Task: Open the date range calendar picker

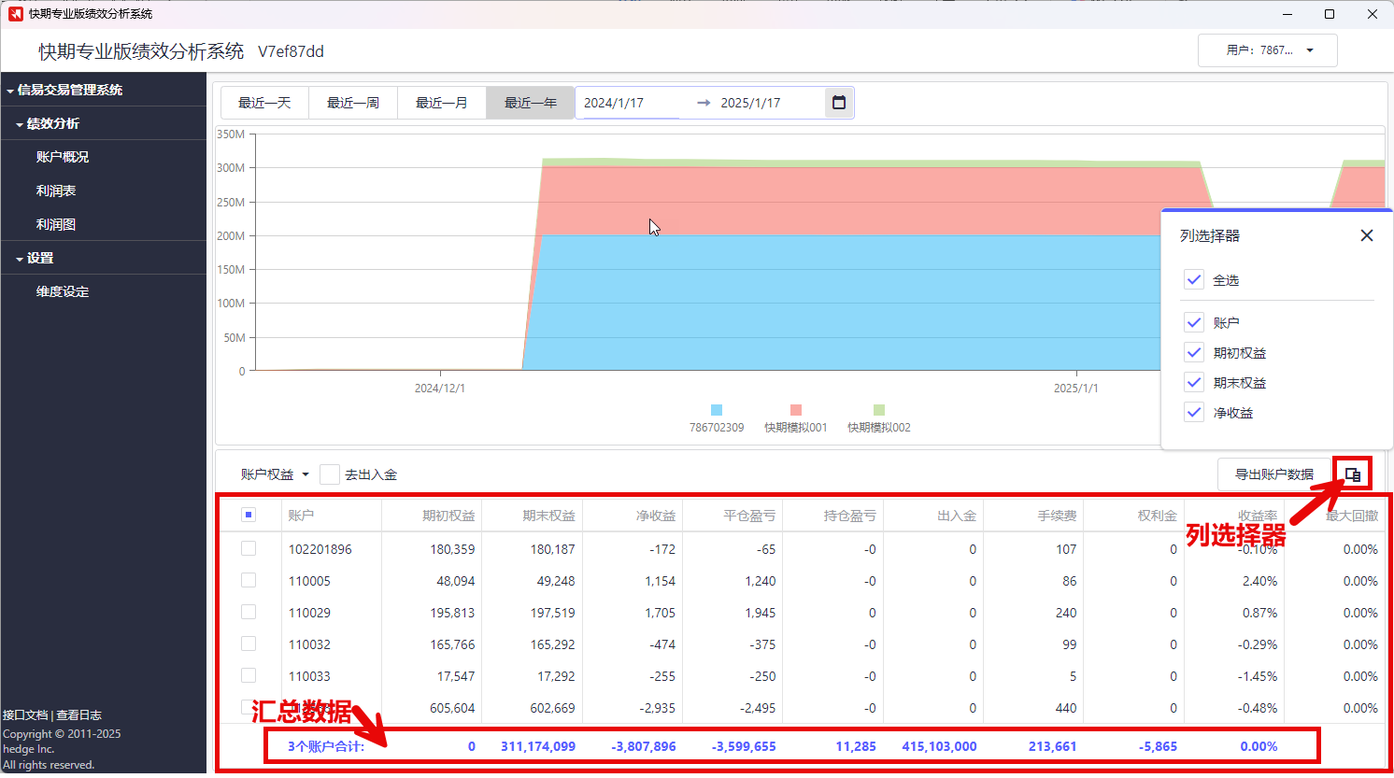Action: [x=839, y=103]
